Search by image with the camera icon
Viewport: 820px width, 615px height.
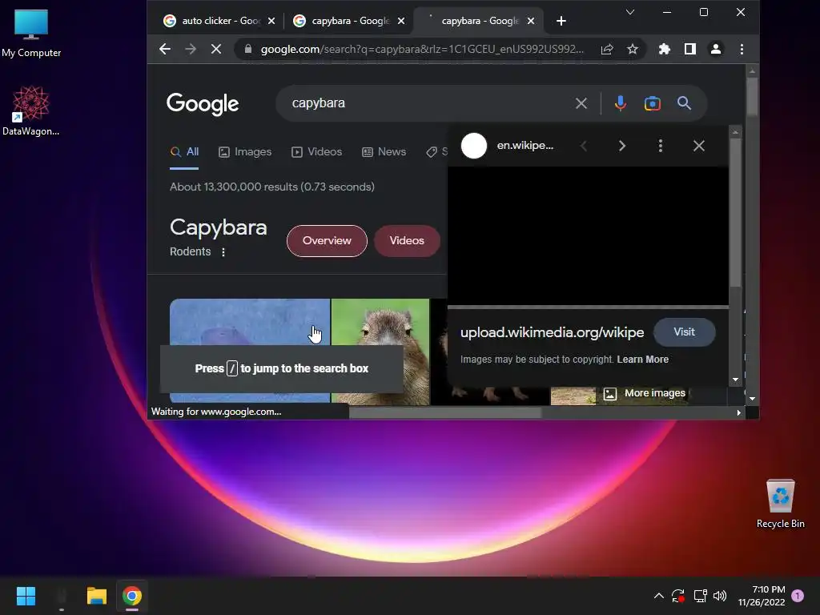pos(652,103)
